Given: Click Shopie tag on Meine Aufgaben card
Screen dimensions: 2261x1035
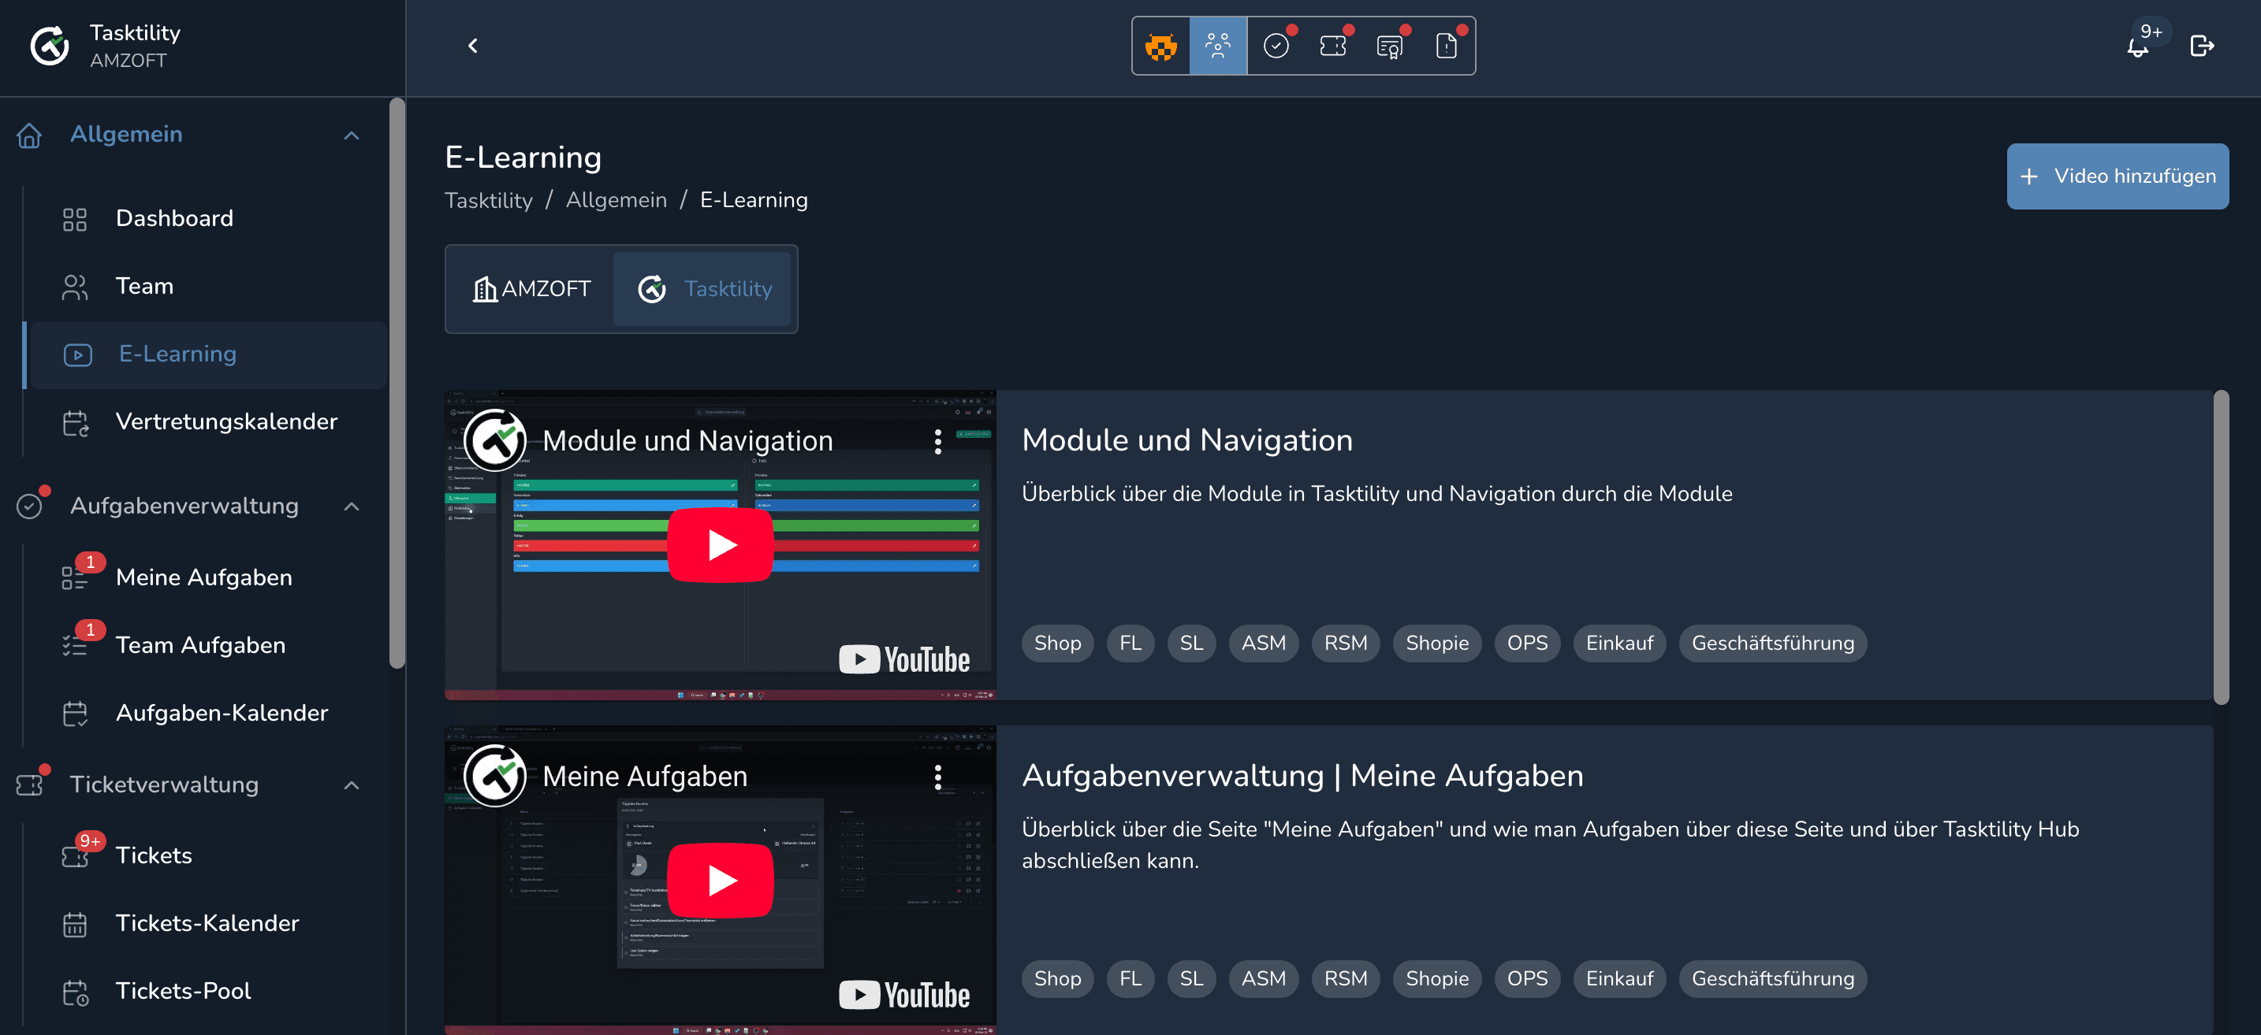Looking at the screenshot, I should pos(1436,980).
